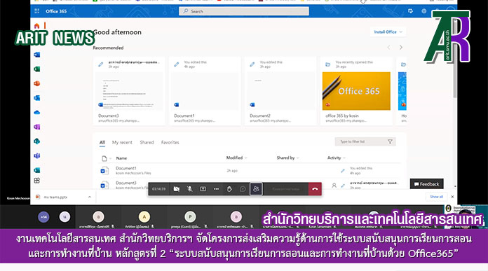Viewport: 488px width, 271px height.
Task: Open Document1 in the file list
Action: (126, 168)
